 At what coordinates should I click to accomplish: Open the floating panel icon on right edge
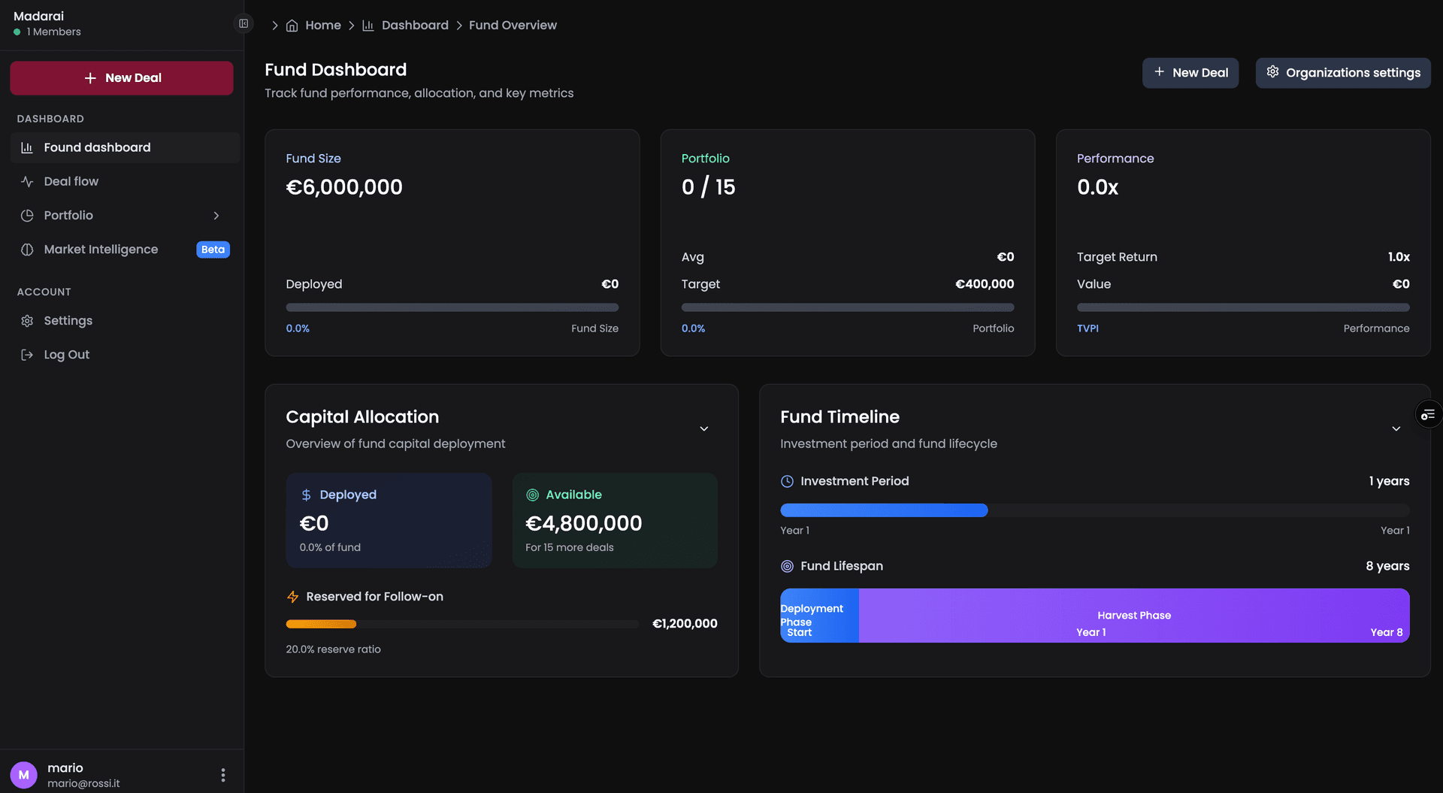(x=1428, y=413)
